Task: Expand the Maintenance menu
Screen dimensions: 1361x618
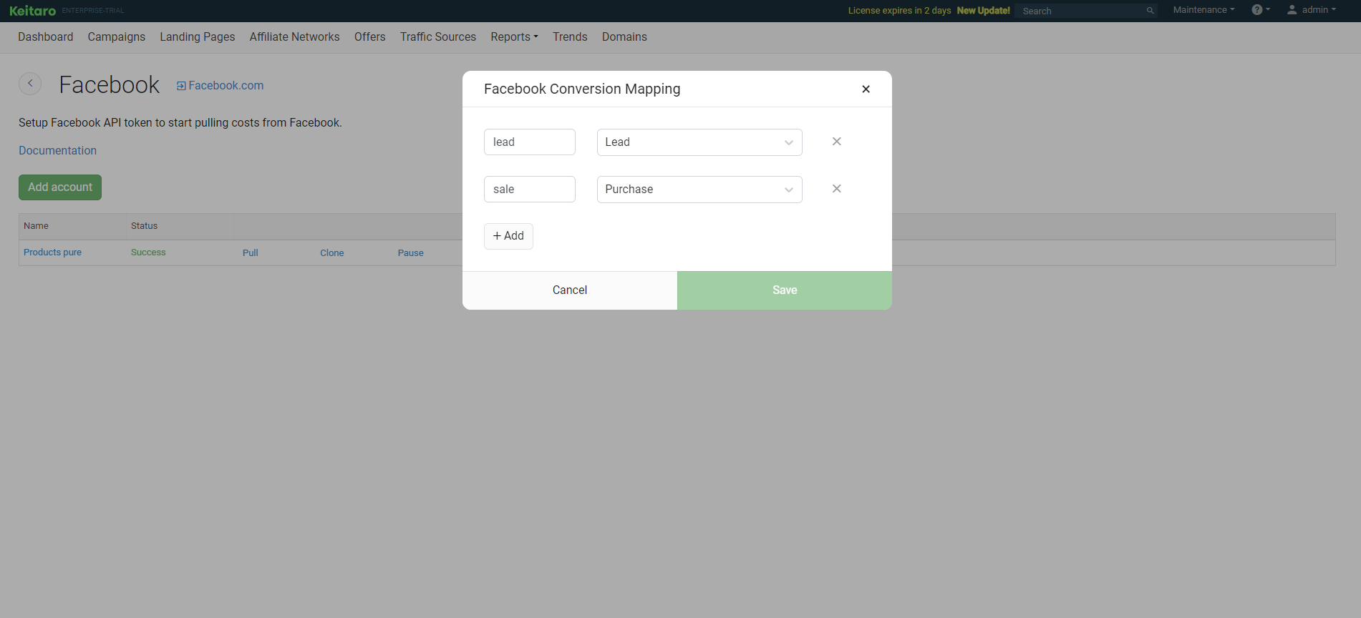Action: tap(1203, 10)
